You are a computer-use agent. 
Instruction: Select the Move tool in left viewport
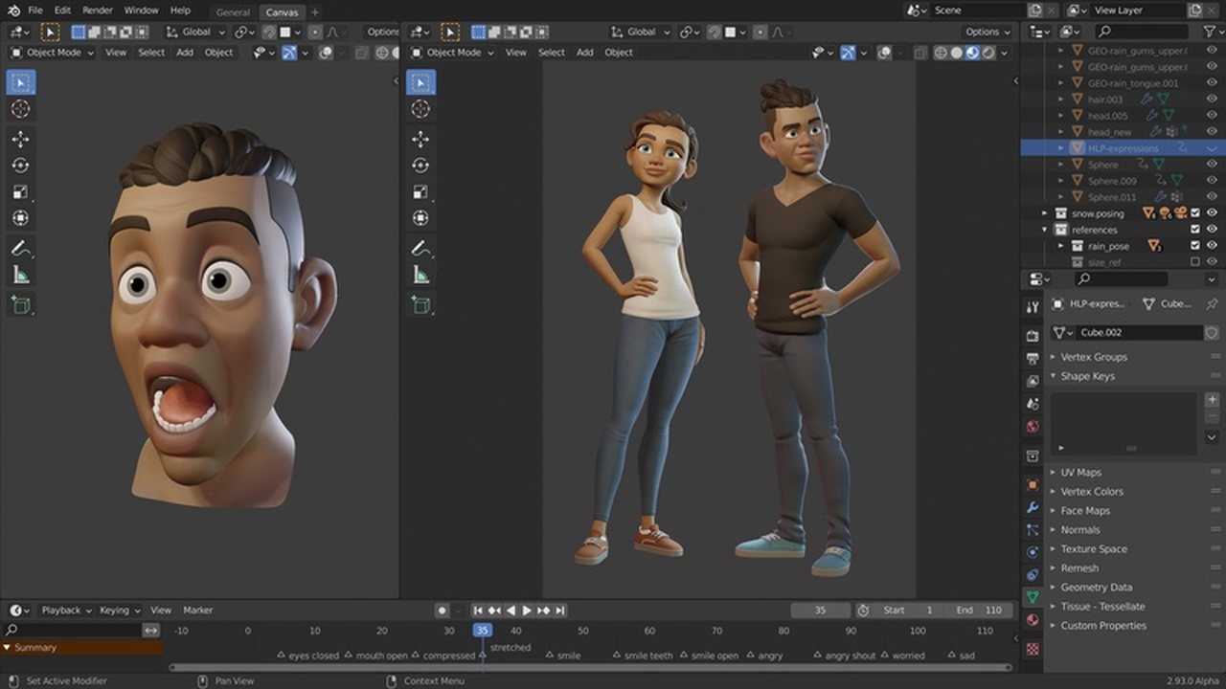20,139
